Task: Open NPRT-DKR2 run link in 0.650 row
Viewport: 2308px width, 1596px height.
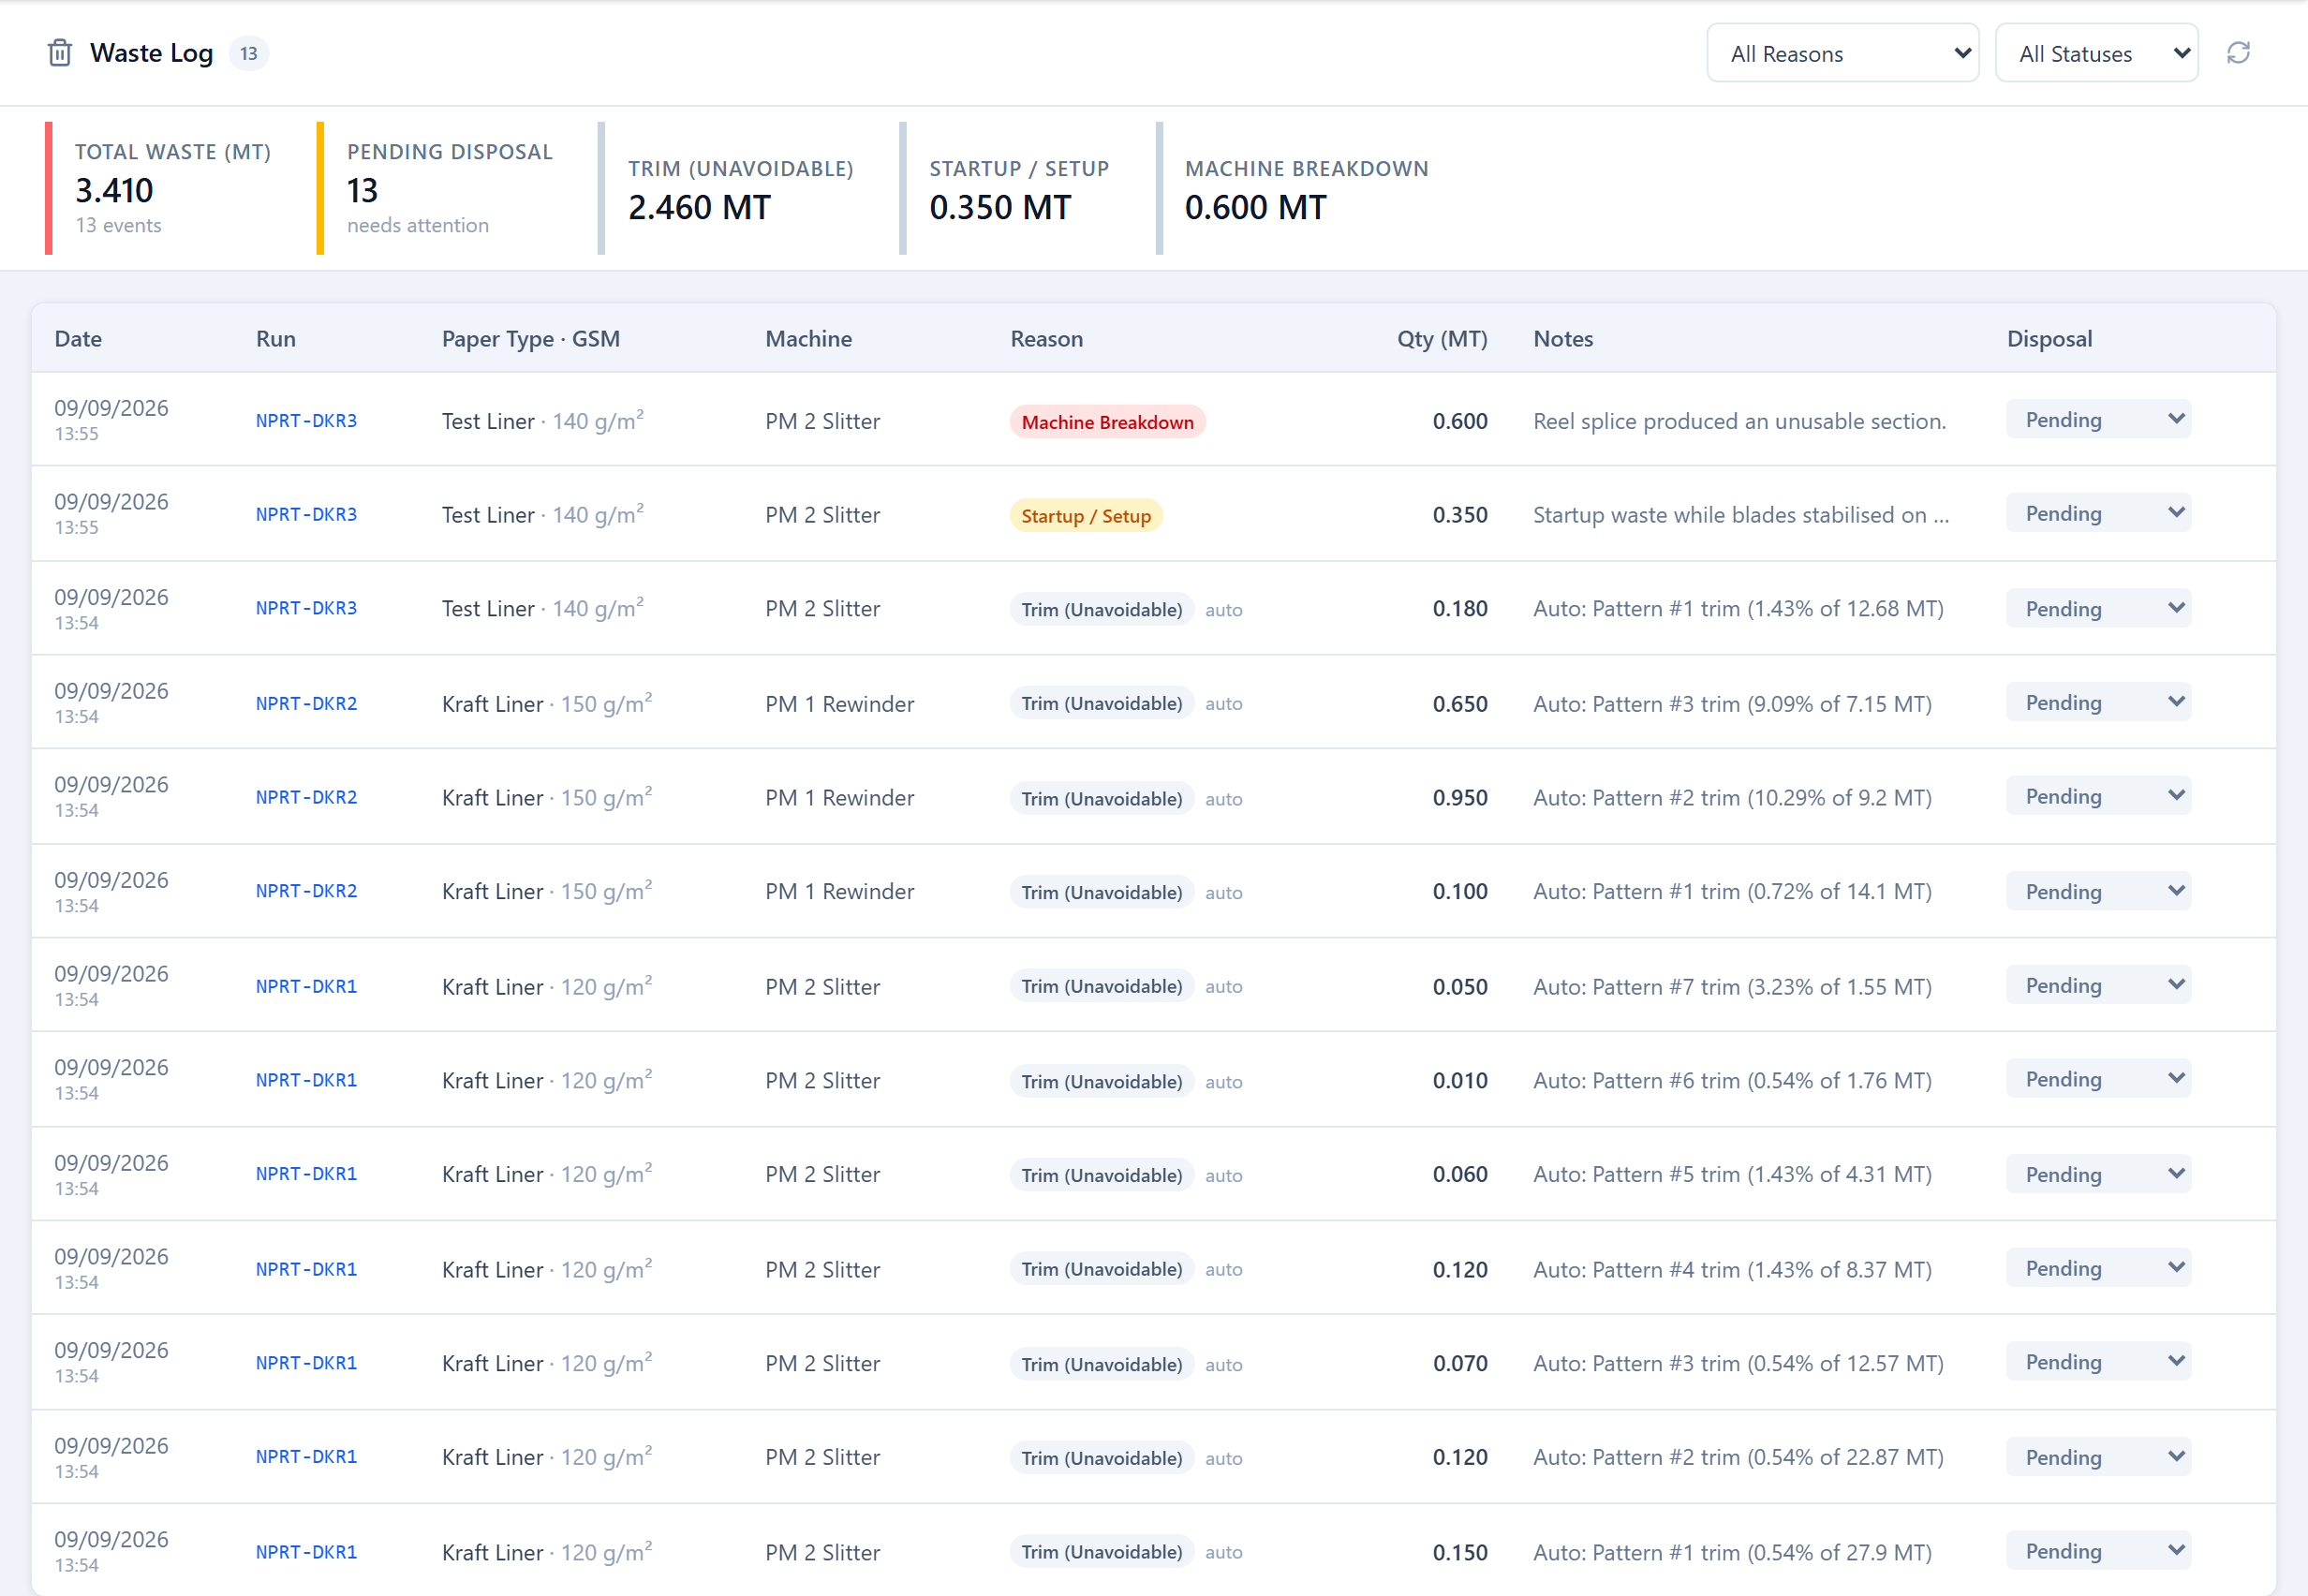Action: (x=306, y=704)
